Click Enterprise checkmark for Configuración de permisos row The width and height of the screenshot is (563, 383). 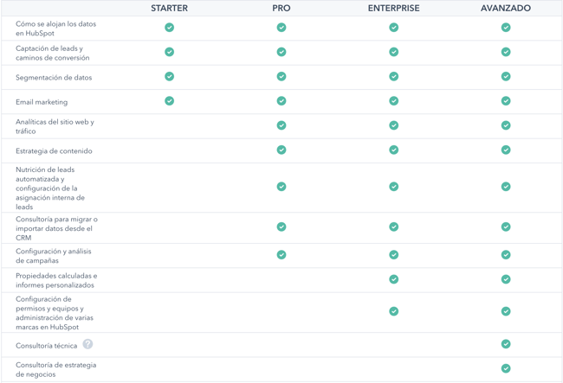click(394, 311)
